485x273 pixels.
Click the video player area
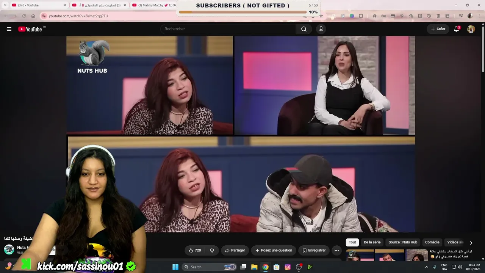pos(241,134)
